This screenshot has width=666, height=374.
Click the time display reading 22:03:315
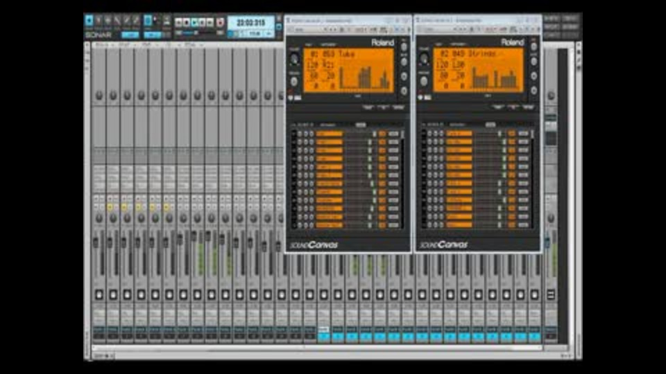250,22
